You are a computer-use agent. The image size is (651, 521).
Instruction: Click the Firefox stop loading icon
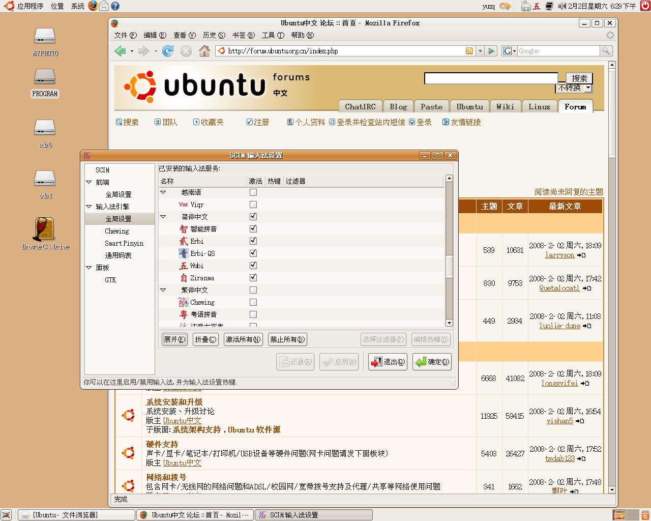pyautogui.click(x=186, y=51)
